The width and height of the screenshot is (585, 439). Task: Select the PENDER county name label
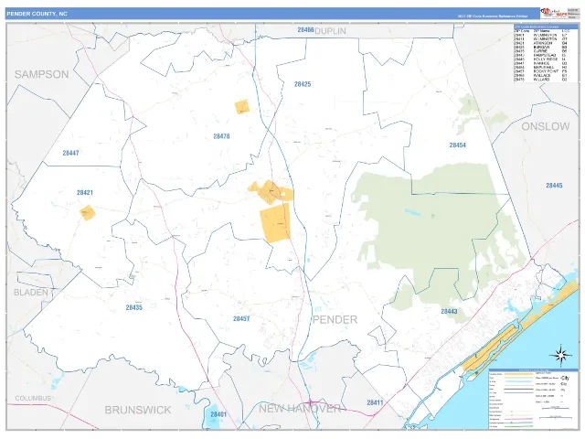(335, 319)
